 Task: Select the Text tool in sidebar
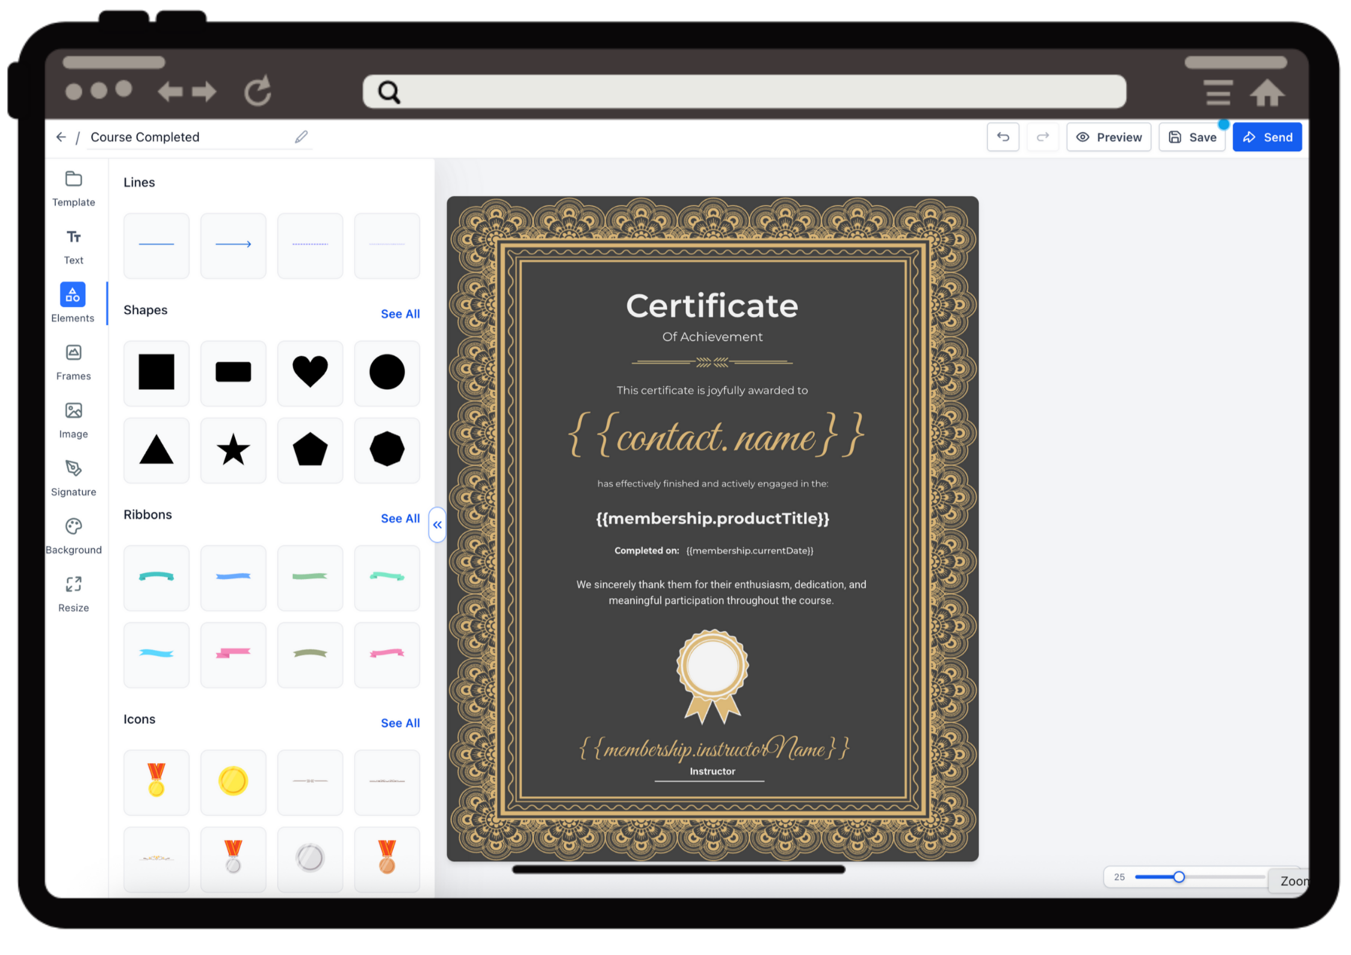click(73, 247)
